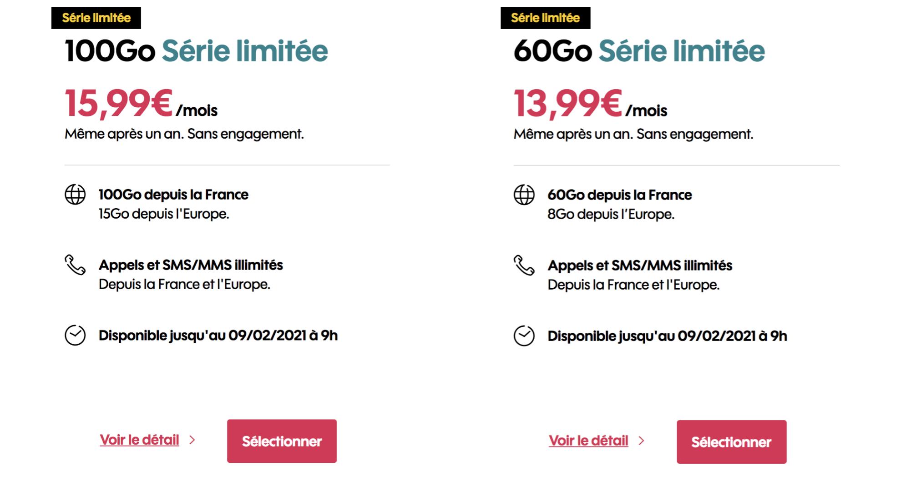This screenshot has width=901, height=491.
Task: Open Voir le détail for the 100Go plan
Action: pyautogui.click(x=139, y=440)
